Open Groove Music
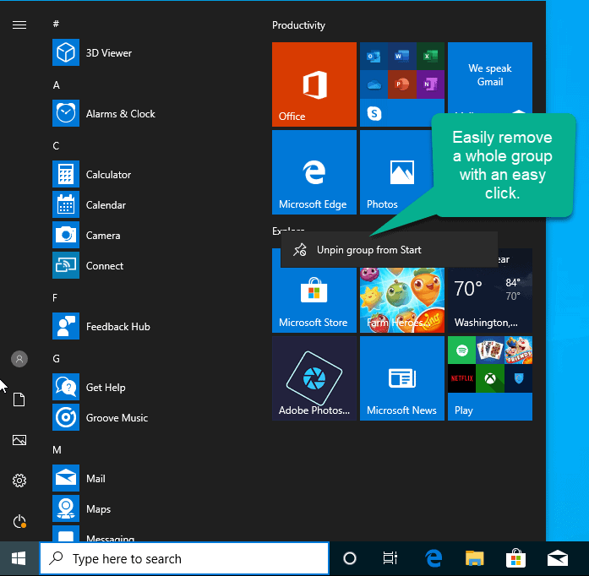This screenshot has width=589, height=576. [x=101, y=417]
